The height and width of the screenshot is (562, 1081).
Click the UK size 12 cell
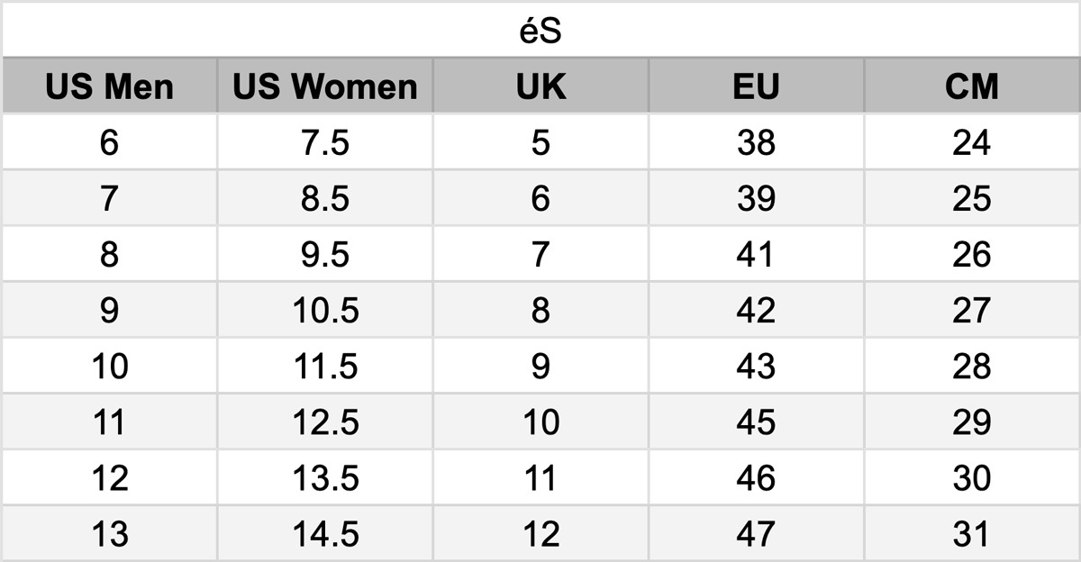540,533
